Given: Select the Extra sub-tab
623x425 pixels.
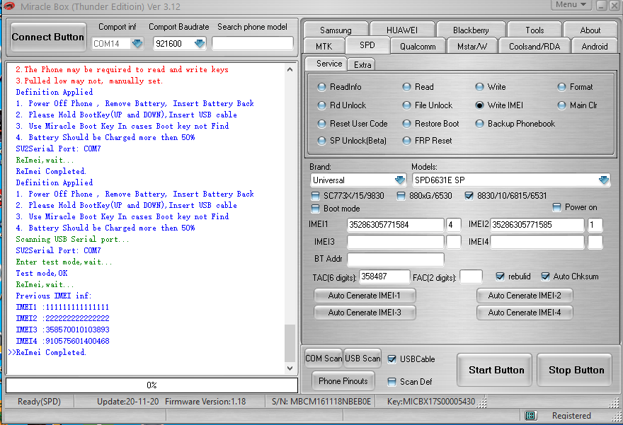Looking at the screenshot, I should coord(362,64).
